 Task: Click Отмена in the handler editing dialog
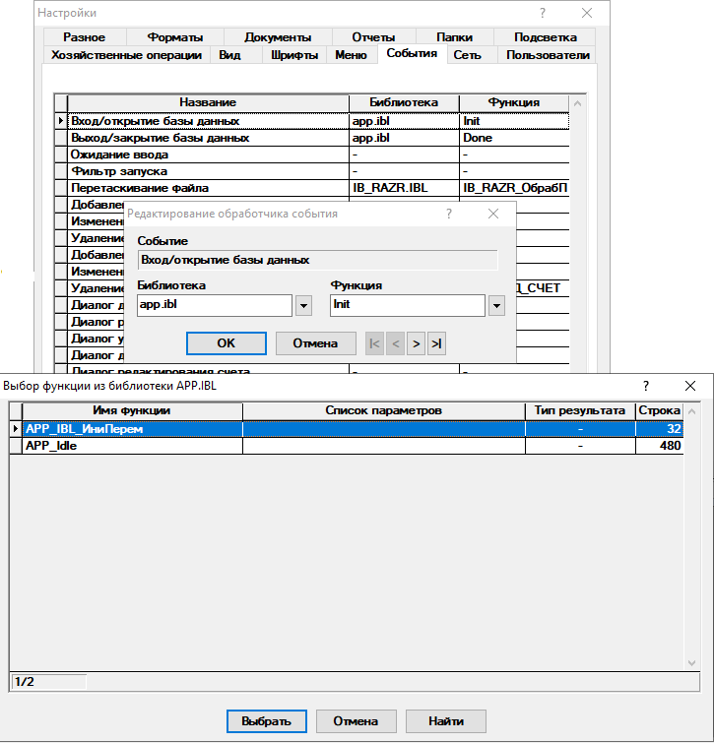315,343
